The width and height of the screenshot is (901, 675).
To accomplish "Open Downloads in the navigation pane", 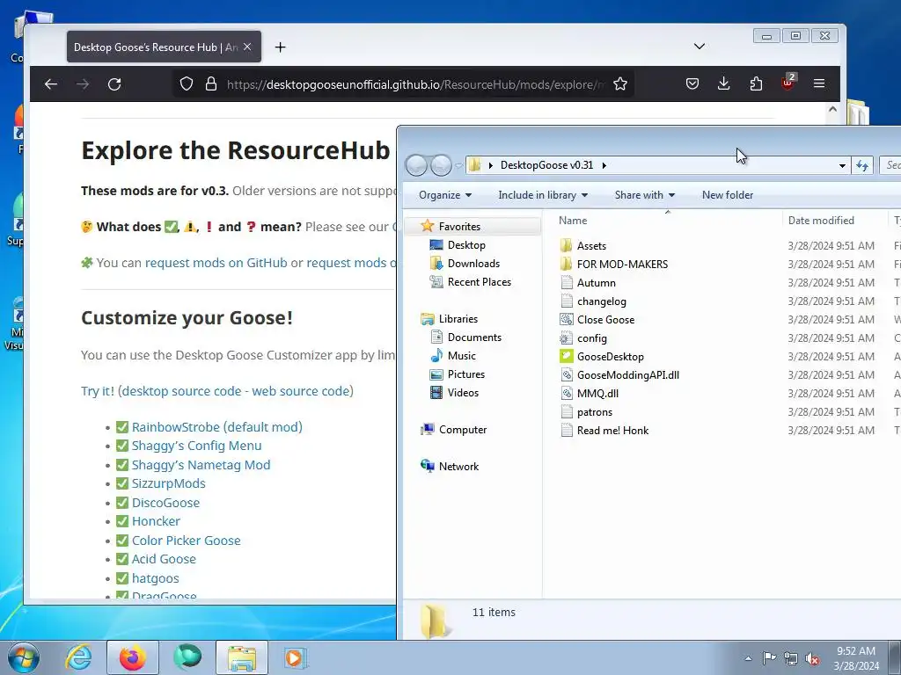I will 473,264.
